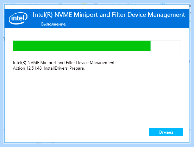Click the installer title 'Intel(R) NVME Miniport and Filter Device Management'

(x=109, y=15)
